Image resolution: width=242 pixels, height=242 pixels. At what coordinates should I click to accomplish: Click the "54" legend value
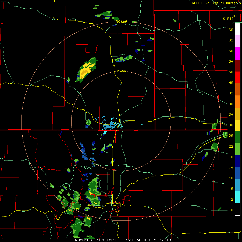[x=231, y=61]
